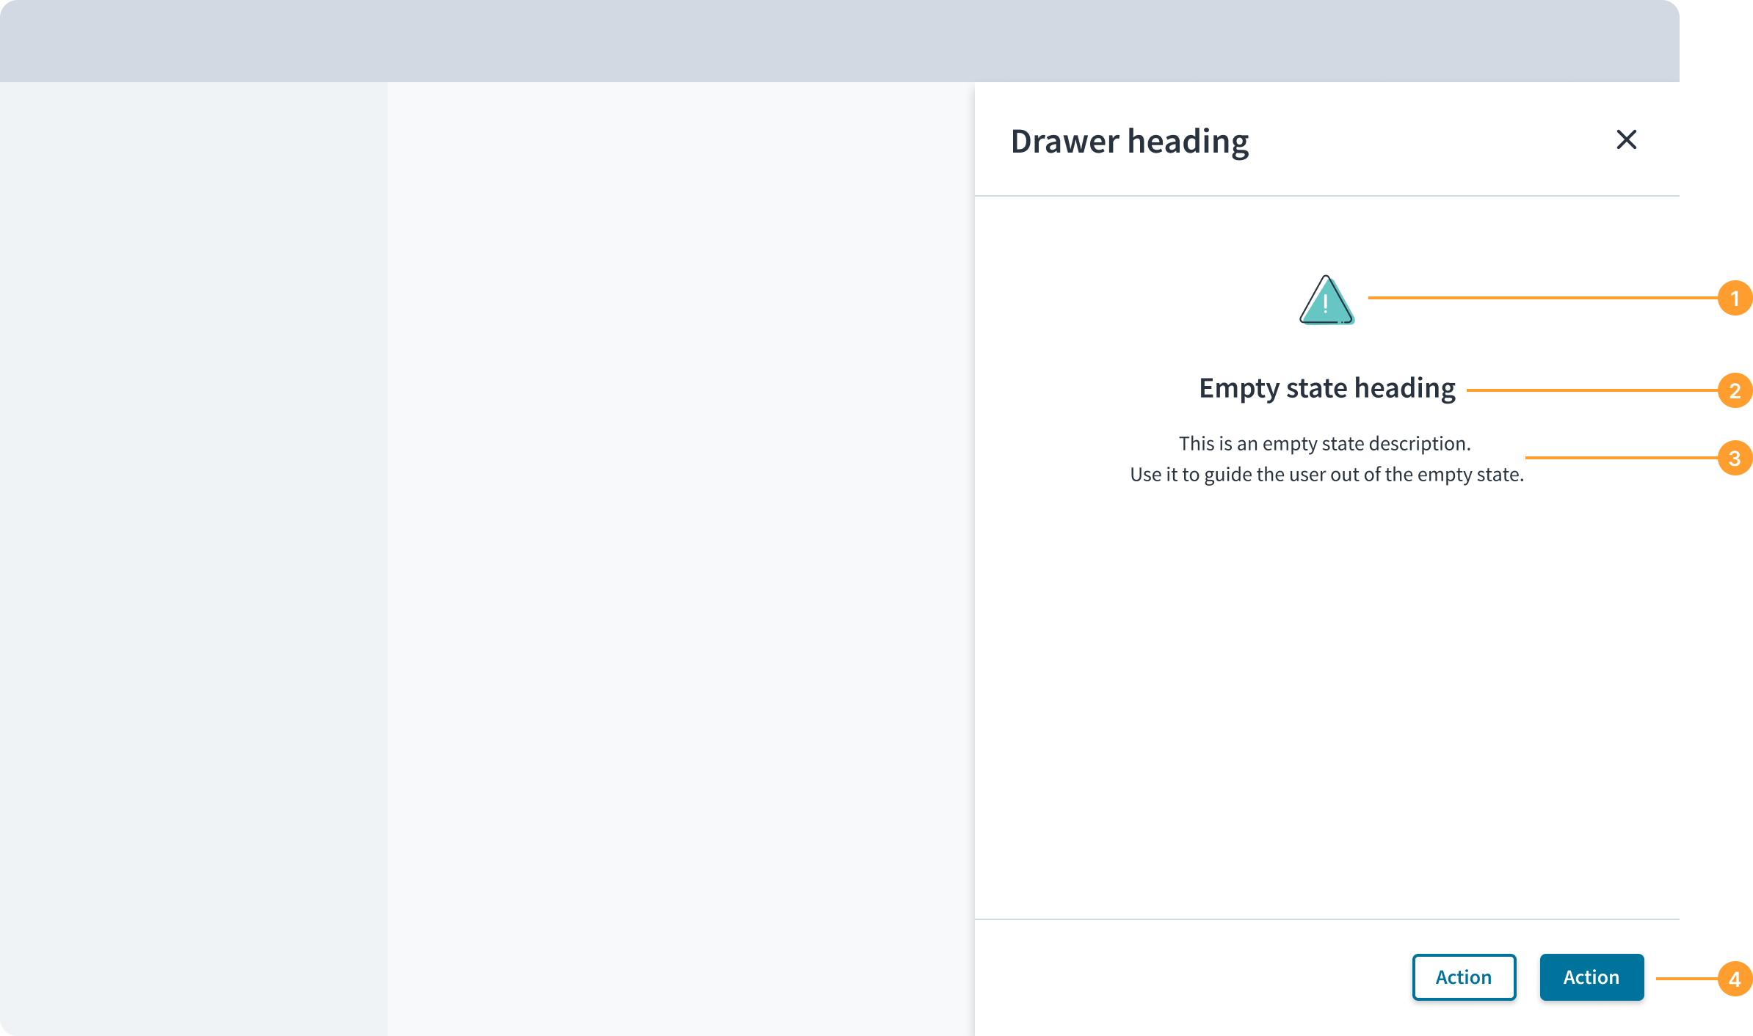Click the orange annotation marker 2
Viewport: 1753px width, 1036px height.
pos(1735,390)
